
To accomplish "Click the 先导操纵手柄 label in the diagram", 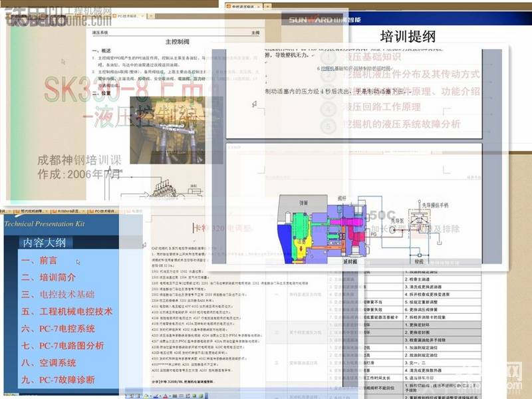I will point(435,205).
